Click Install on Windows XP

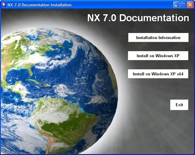pyautogui.click(x=158, y=56)
